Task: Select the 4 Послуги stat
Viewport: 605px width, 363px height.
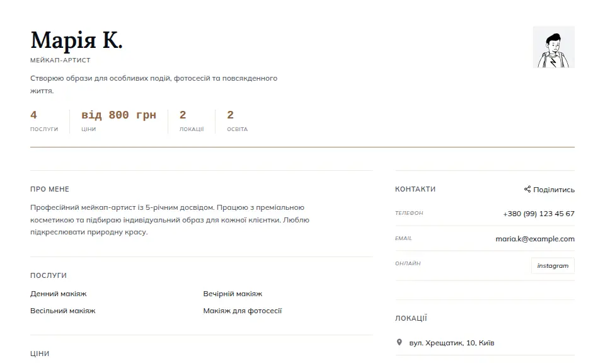Action: click(44, 121)
